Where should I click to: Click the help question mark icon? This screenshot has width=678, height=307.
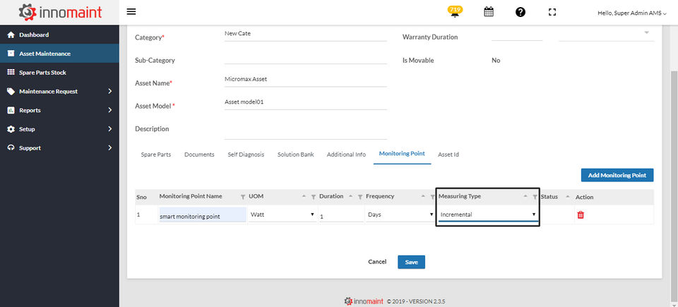(521, 12)
